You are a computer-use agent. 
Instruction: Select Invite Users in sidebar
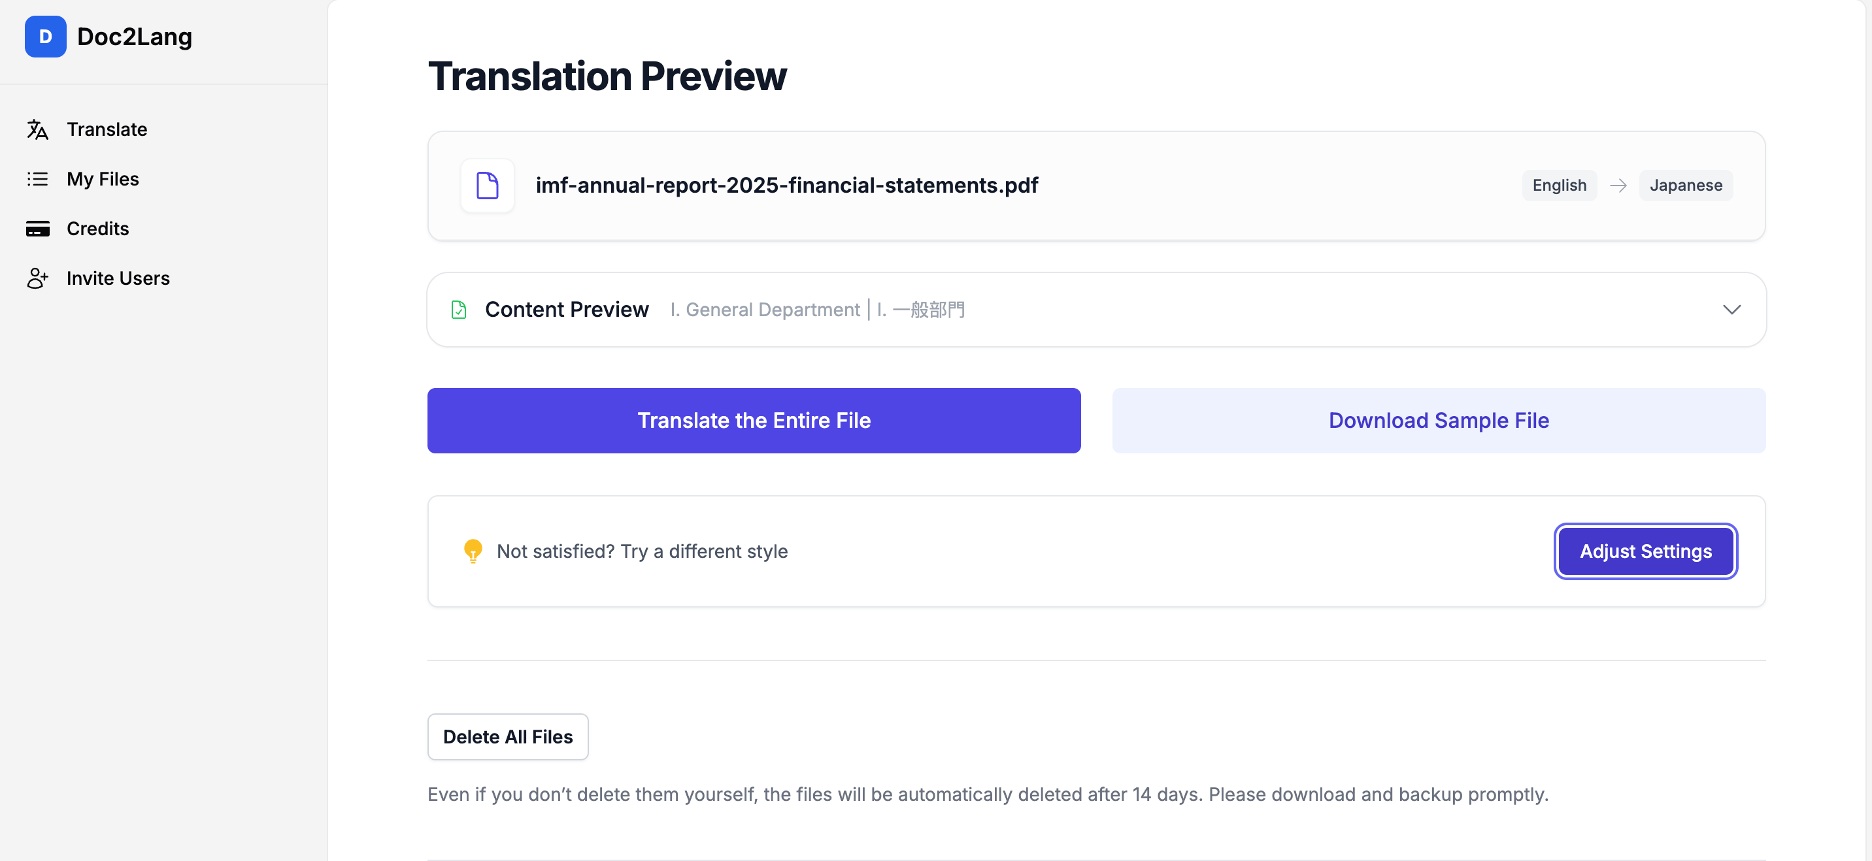point(118,278)
